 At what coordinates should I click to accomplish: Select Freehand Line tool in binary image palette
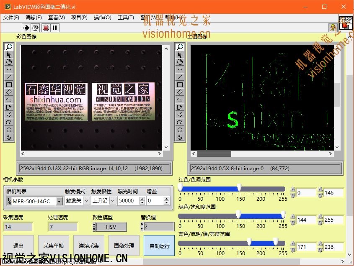pos(180,115)
